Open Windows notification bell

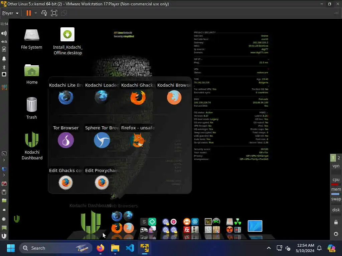319,248
